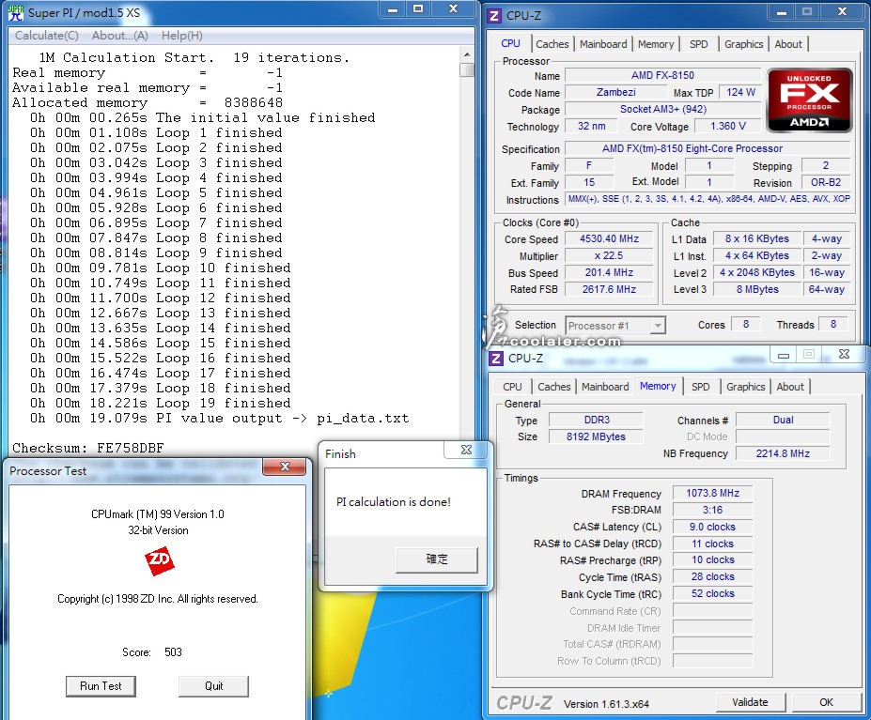
Task: Click the Multiplier value x 22.5
Action: tap(609, 256)
